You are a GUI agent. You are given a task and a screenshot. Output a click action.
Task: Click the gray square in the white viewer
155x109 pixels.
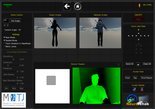51,80
